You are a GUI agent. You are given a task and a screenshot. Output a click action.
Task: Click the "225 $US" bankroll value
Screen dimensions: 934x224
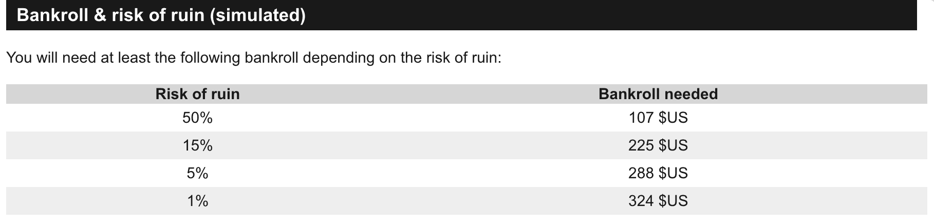[x=658, y=146]
